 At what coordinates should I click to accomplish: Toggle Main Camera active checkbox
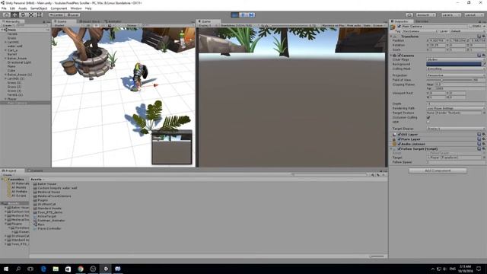[399, 27]
